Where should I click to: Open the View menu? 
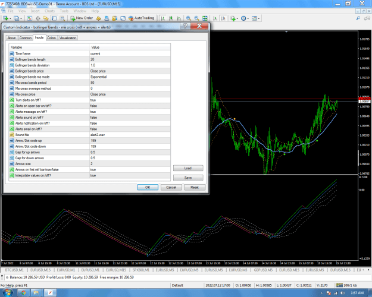point(22,11)
